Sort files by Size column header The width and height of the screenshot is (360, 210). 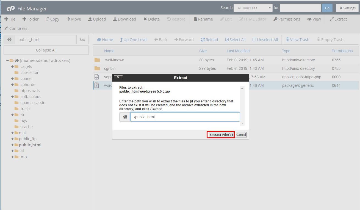pos(203,51)
